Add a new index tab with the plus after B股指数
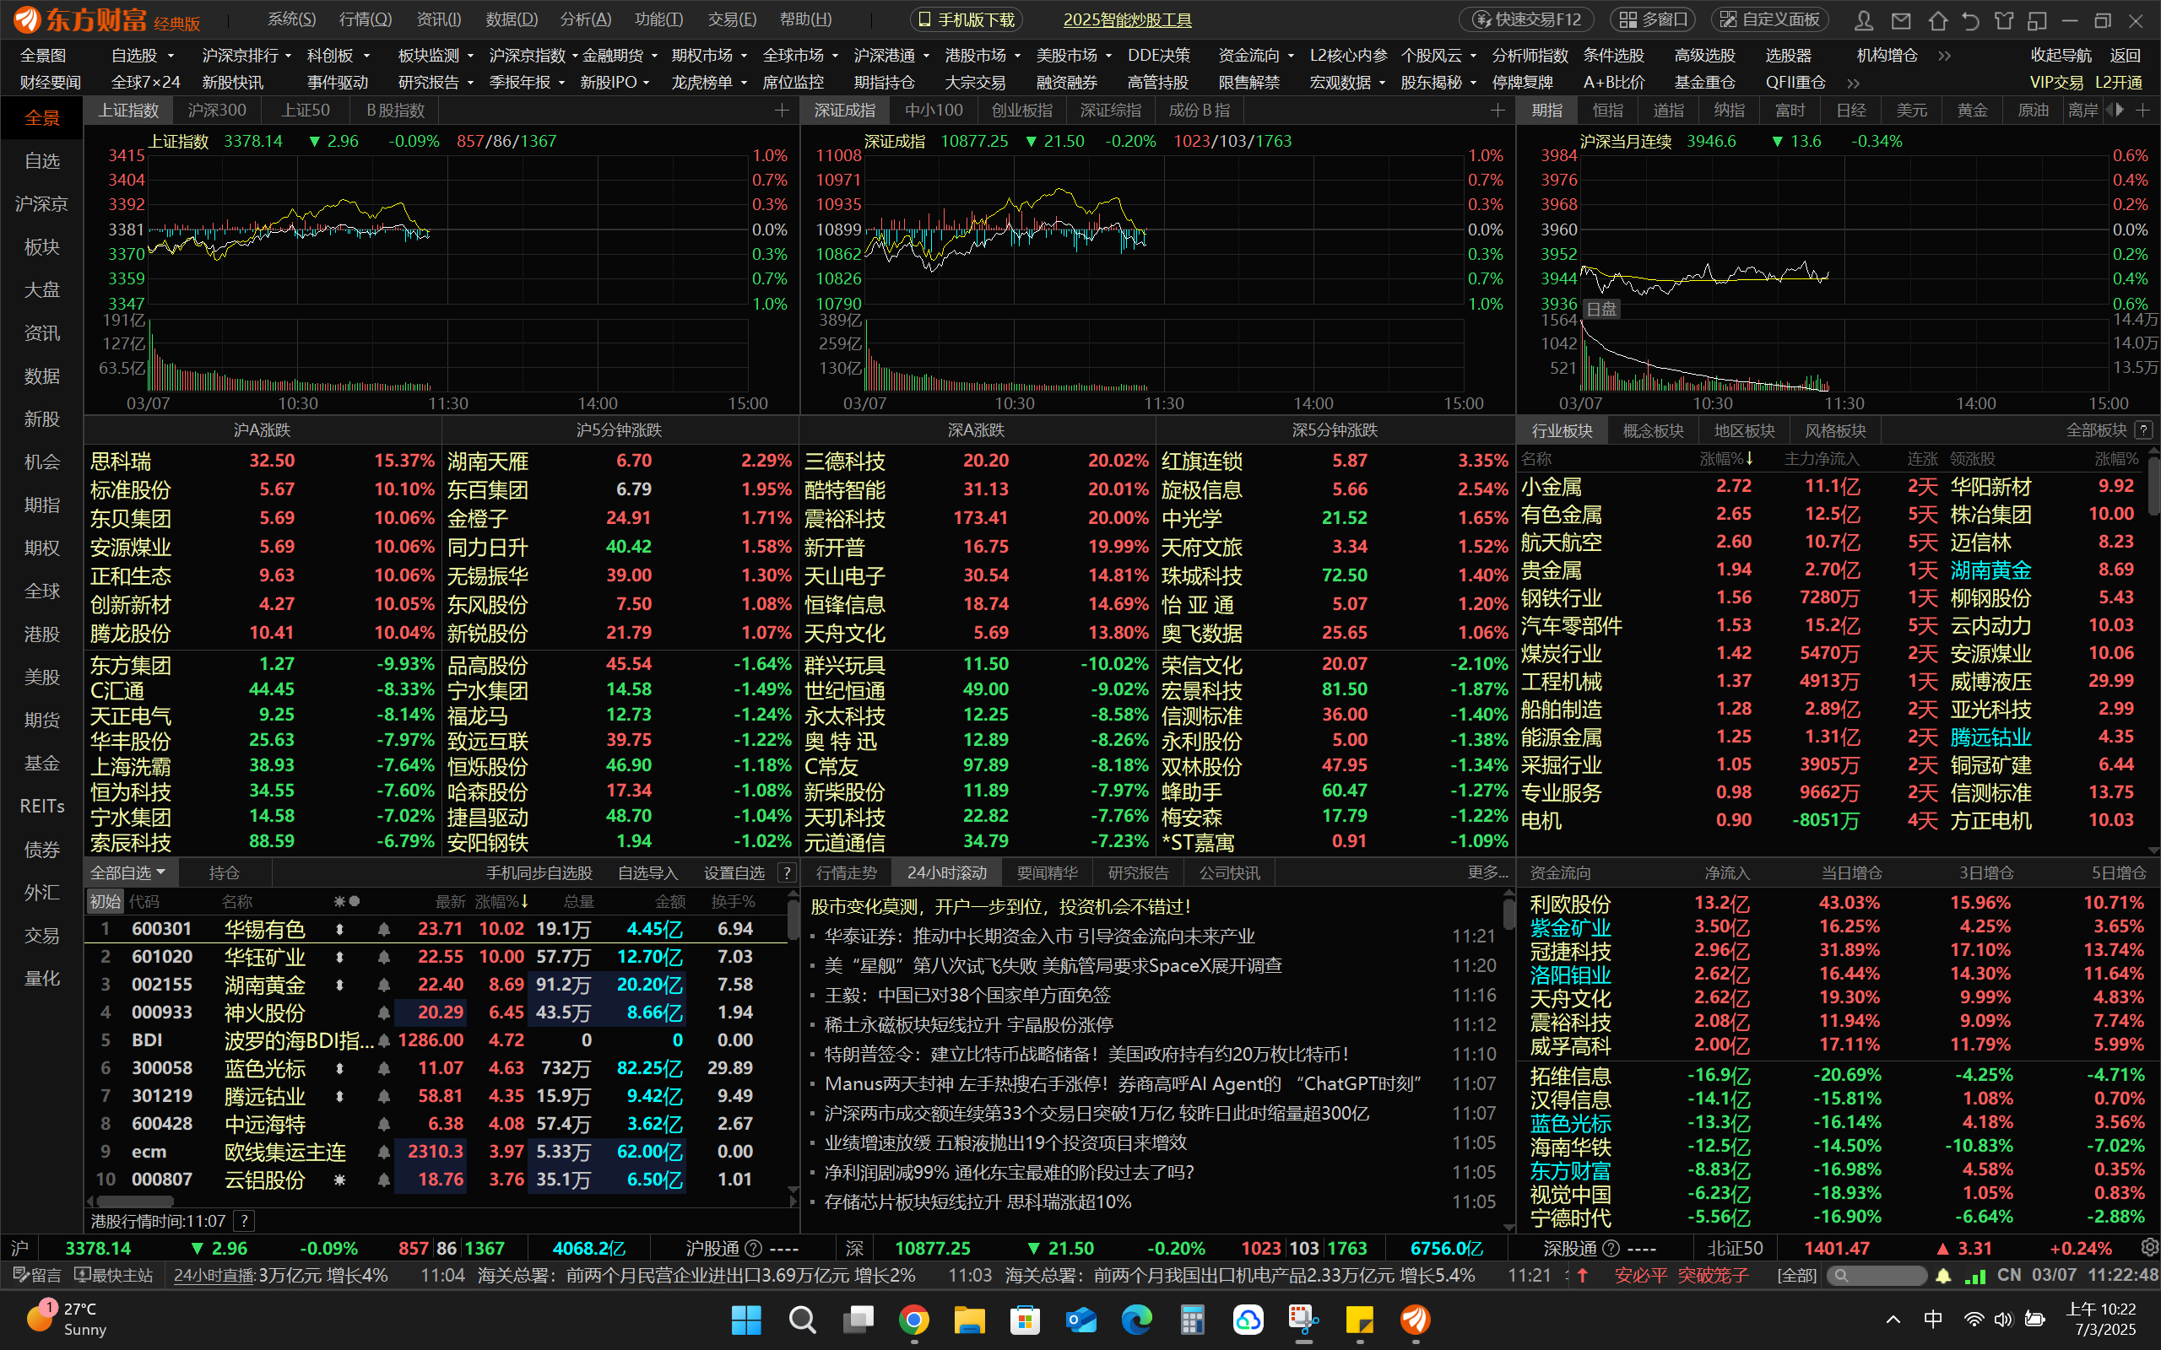Screen dimensions: 2161x1350 (x=782, y=111)
